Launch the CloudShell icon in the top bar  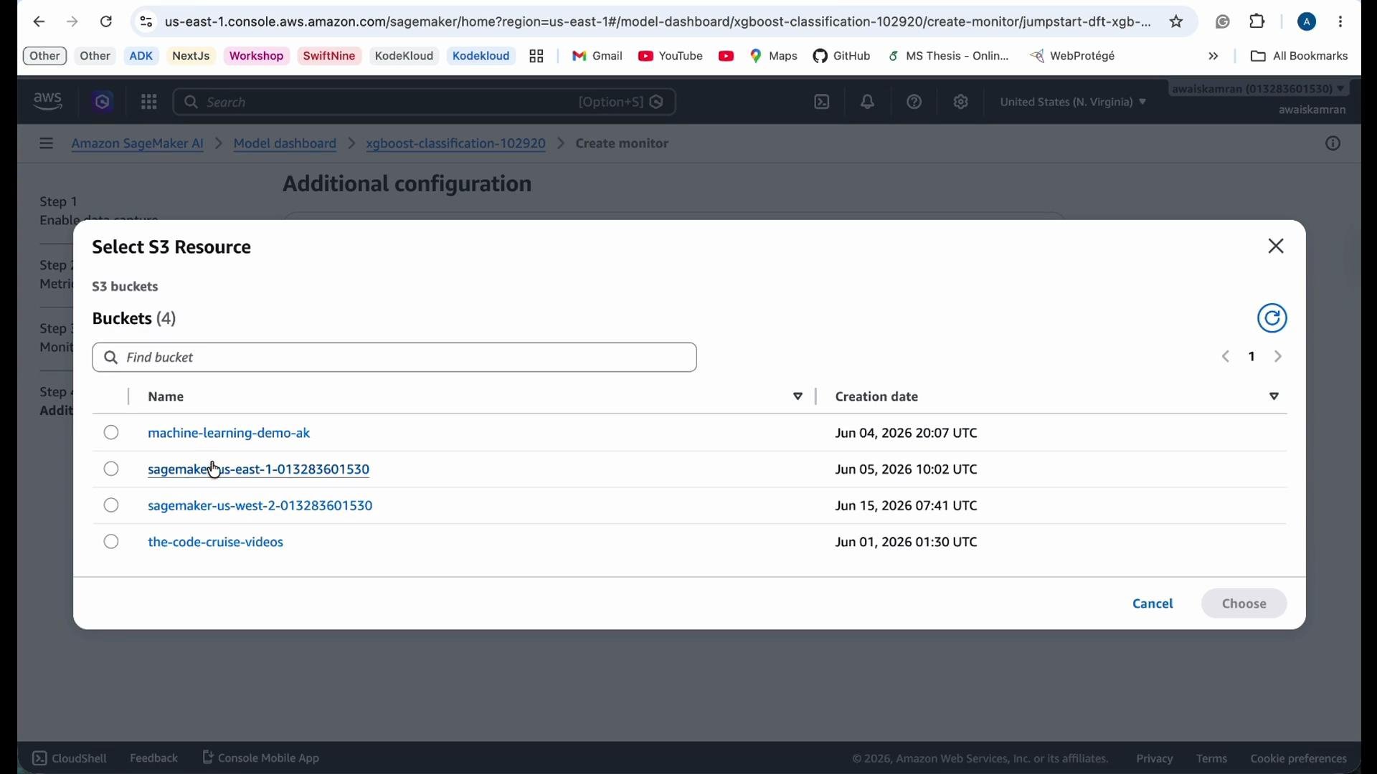[x=822, y=102]
